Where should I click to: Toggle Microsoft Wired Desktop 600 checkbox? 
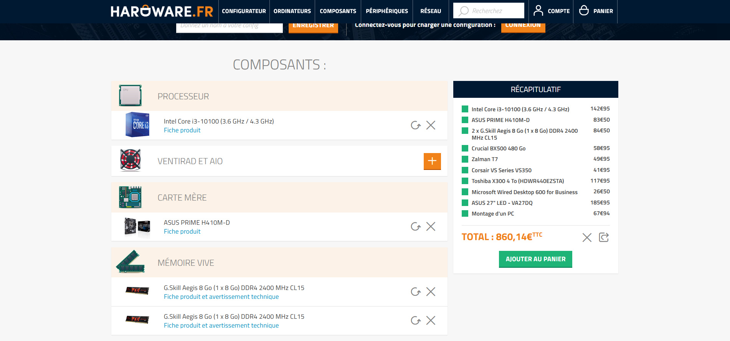point(465,192)
